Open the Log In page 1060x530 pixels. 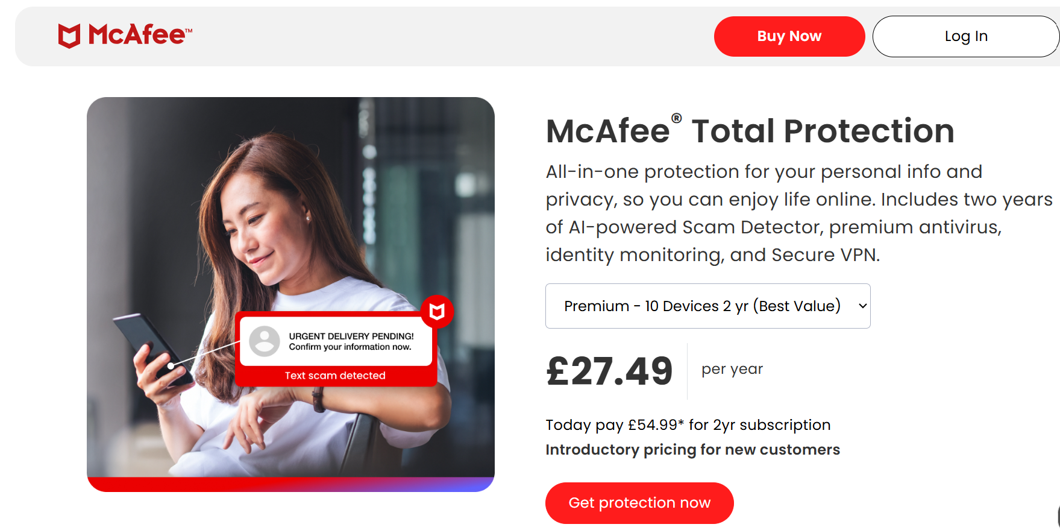[965, 36]
